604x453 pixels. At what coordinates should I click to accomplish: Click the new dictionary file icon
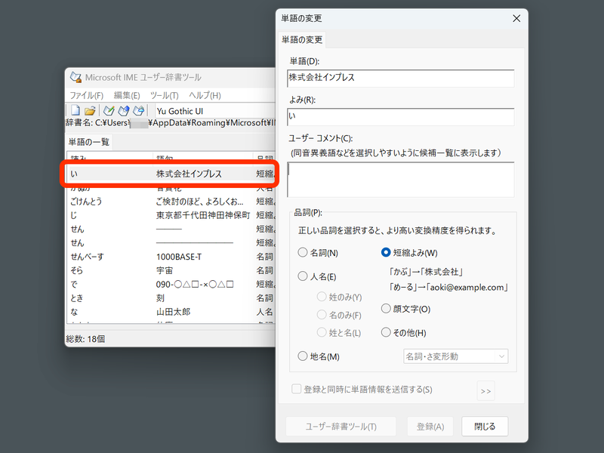click(76, 110)
